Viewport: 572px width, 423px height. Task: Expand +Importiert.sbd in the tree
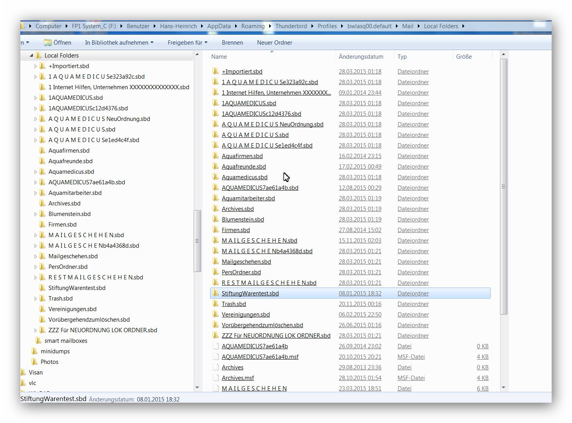click(35, 66)
